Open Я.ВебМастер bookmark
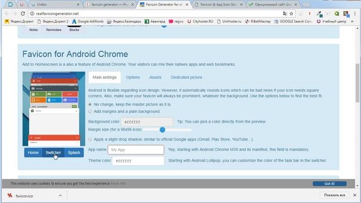The image size is (361, 203). click(x=258, y=21)
